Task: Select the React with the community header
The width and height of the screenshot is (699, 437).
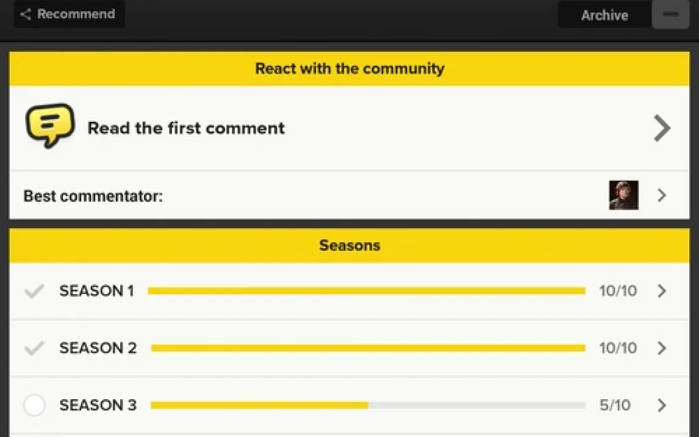Action: [x=349, y=68]
